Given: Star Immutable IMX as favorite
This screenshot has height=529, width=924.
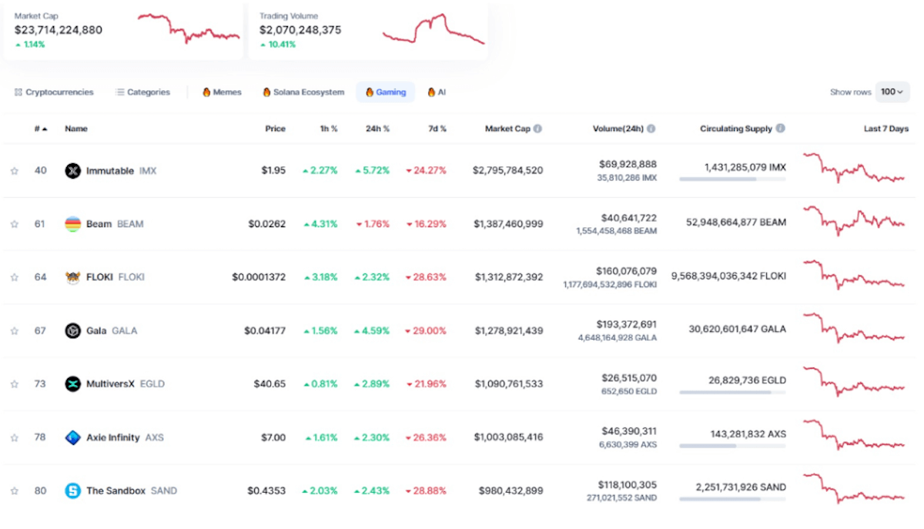Looking at the screenshot, I should (x=14, y=171).
